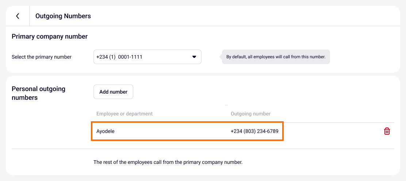The height and width of the screenshot is (181, 406).
Task: Click the pointer tip of the tooltip
Action: click(x=221, y=57)
